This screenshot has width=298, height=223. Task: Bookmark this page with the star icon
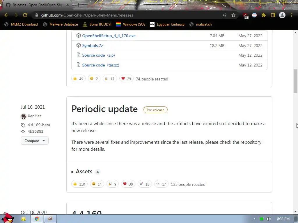pos(233,15)
